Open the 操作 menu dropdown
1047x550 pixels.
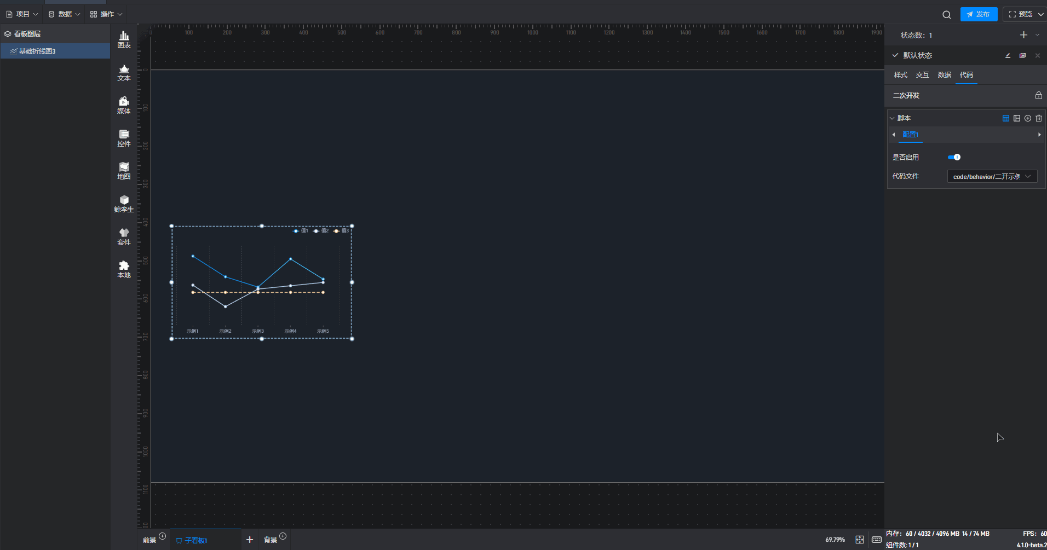(106, 14)
